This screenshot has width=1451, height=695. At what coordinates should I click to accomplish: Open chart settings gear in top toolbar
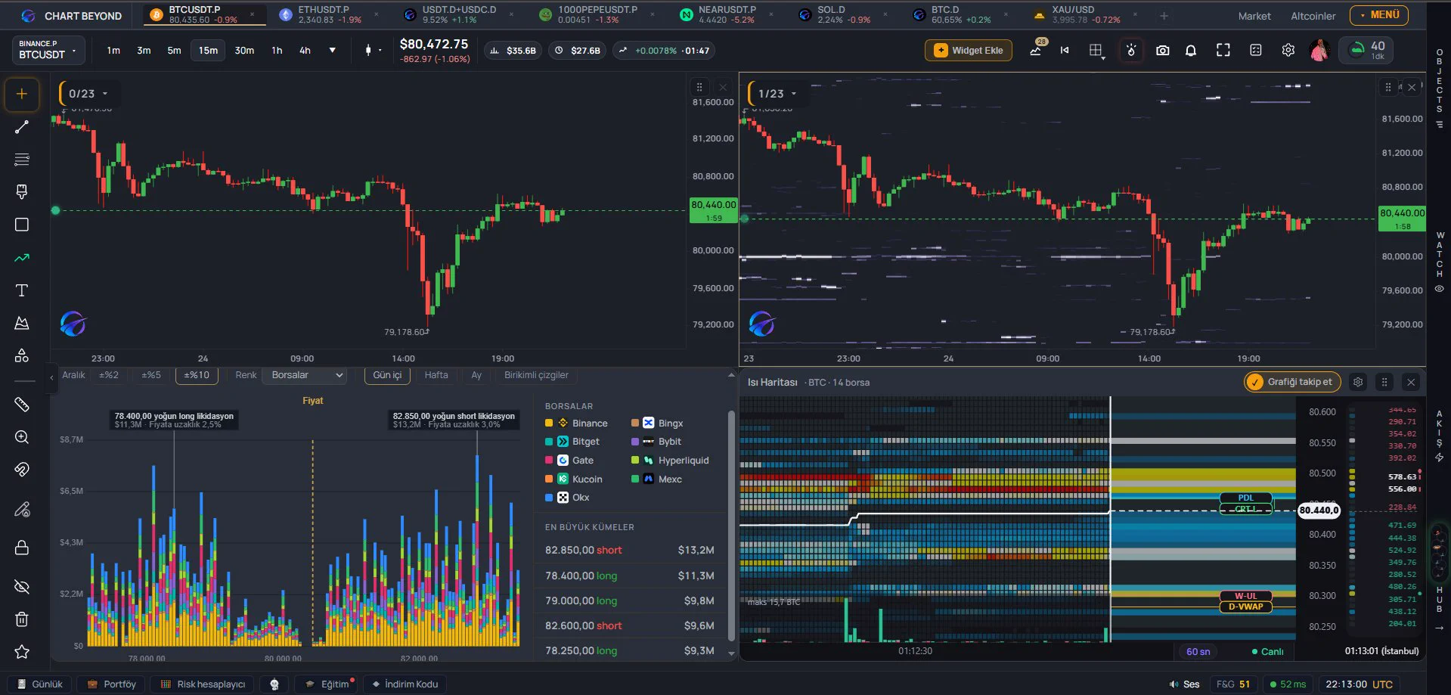click(1288, 50)
